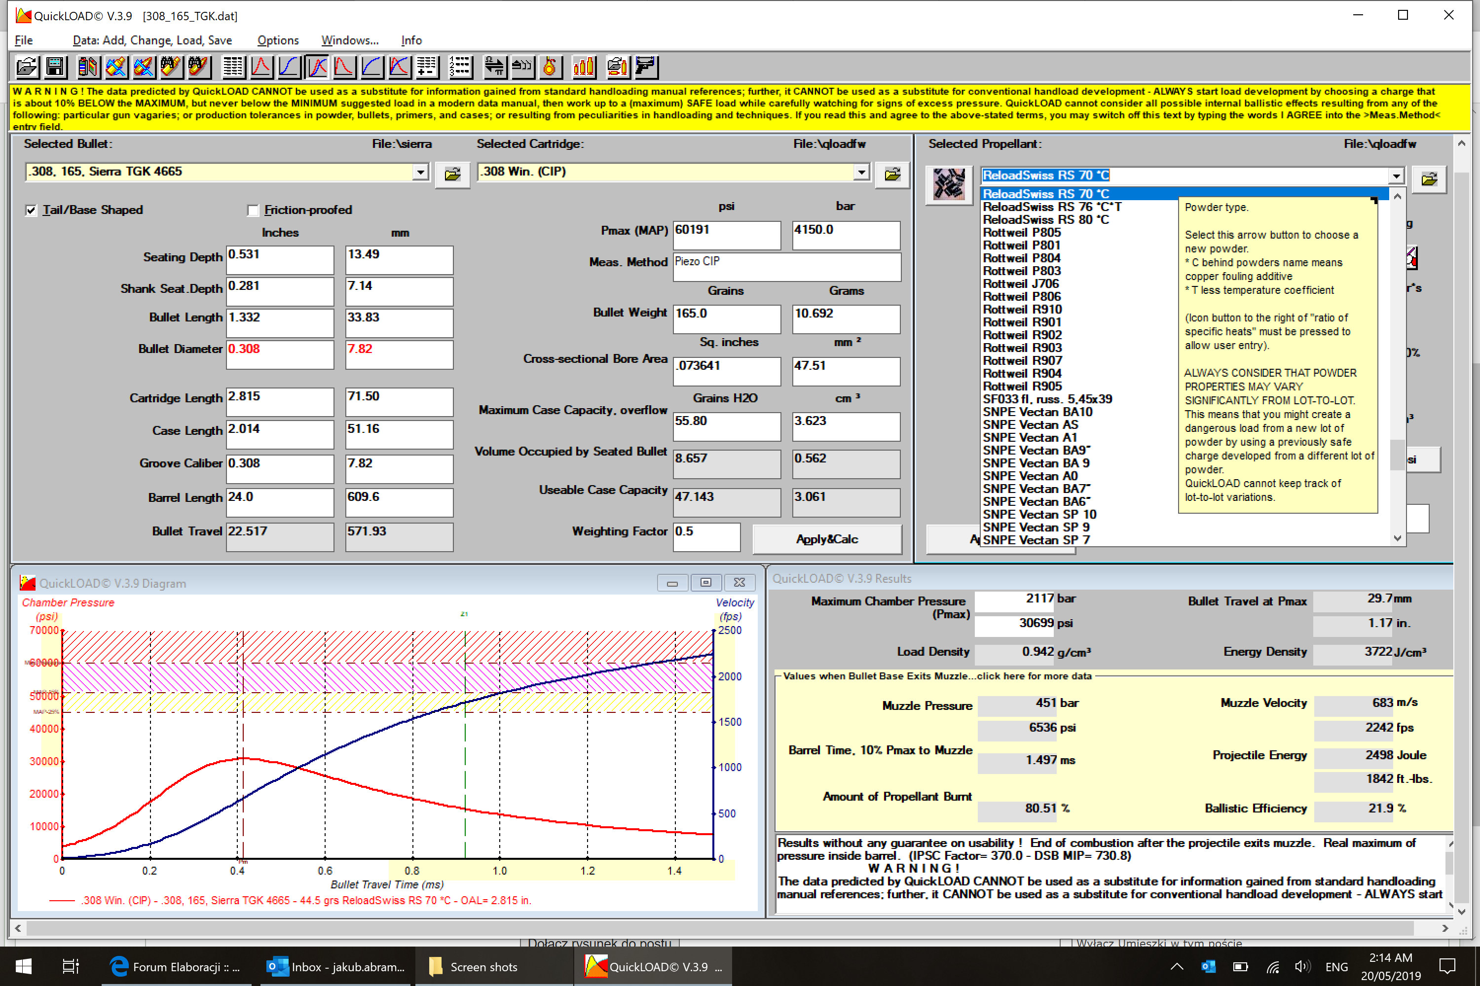Click the red pressure curve chart icon

[261, 67]
